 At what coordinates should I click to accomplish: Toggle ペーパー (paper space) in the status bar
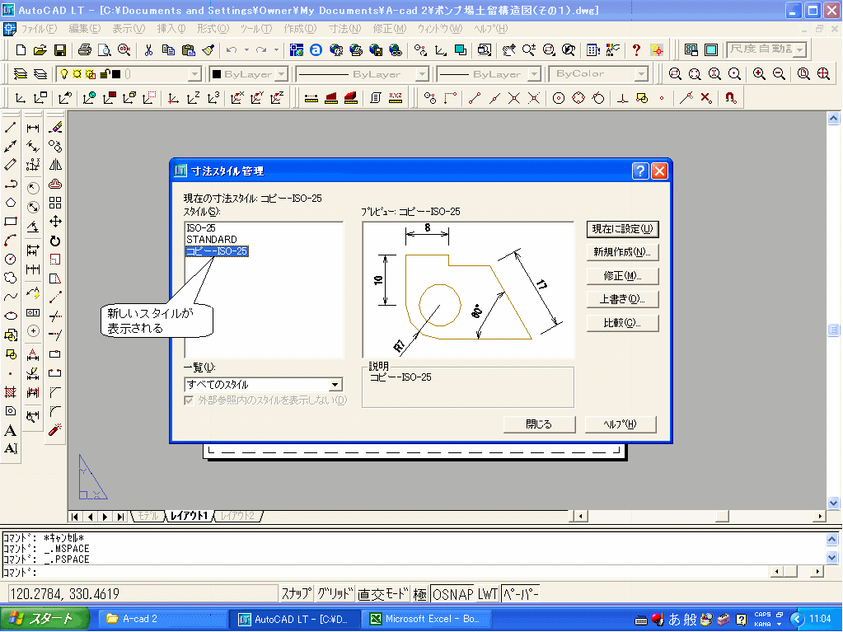point(521,594)
